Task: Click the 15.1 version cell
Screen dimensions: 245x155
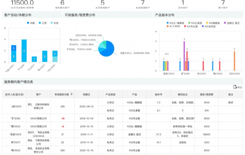Action: coord(159,142)
